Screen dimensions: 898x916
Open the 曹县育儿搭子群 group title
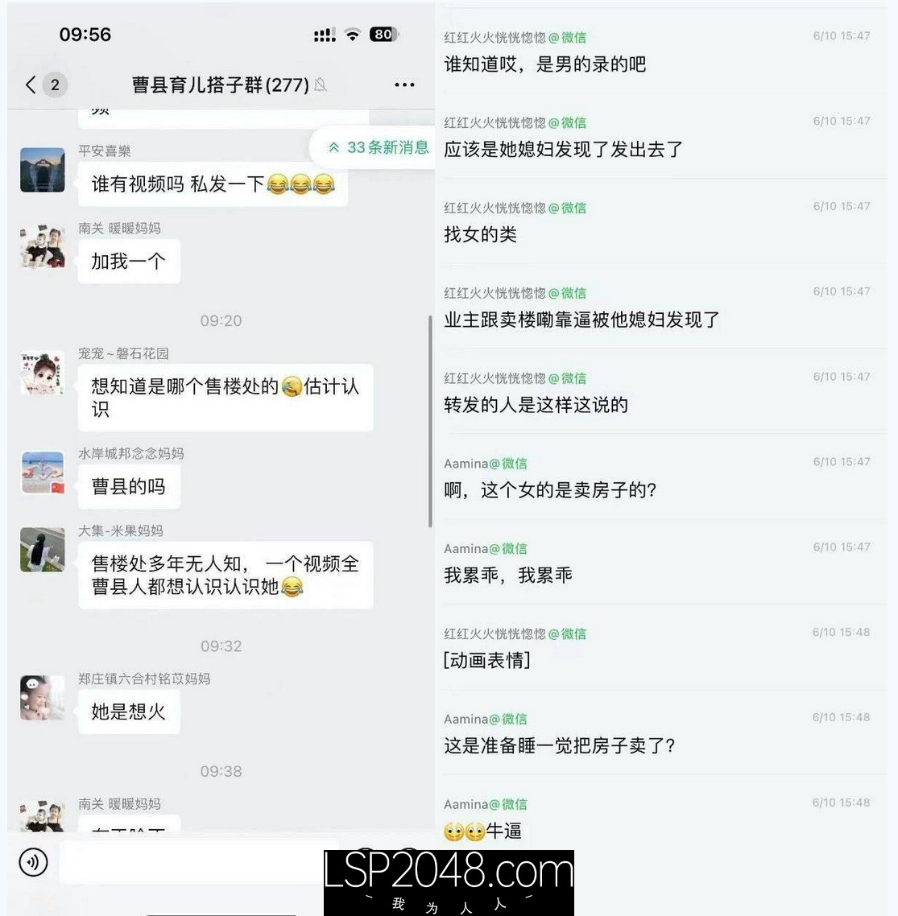click(220, 85)
